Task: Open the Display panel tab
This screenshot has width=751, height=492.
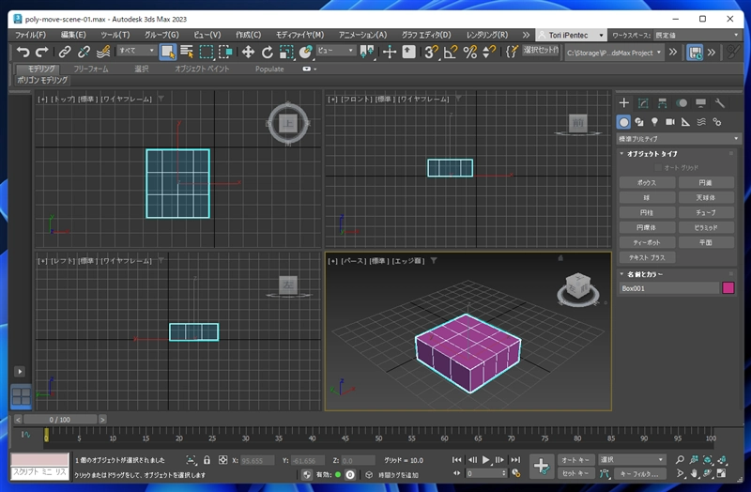Action: (700, 103)
